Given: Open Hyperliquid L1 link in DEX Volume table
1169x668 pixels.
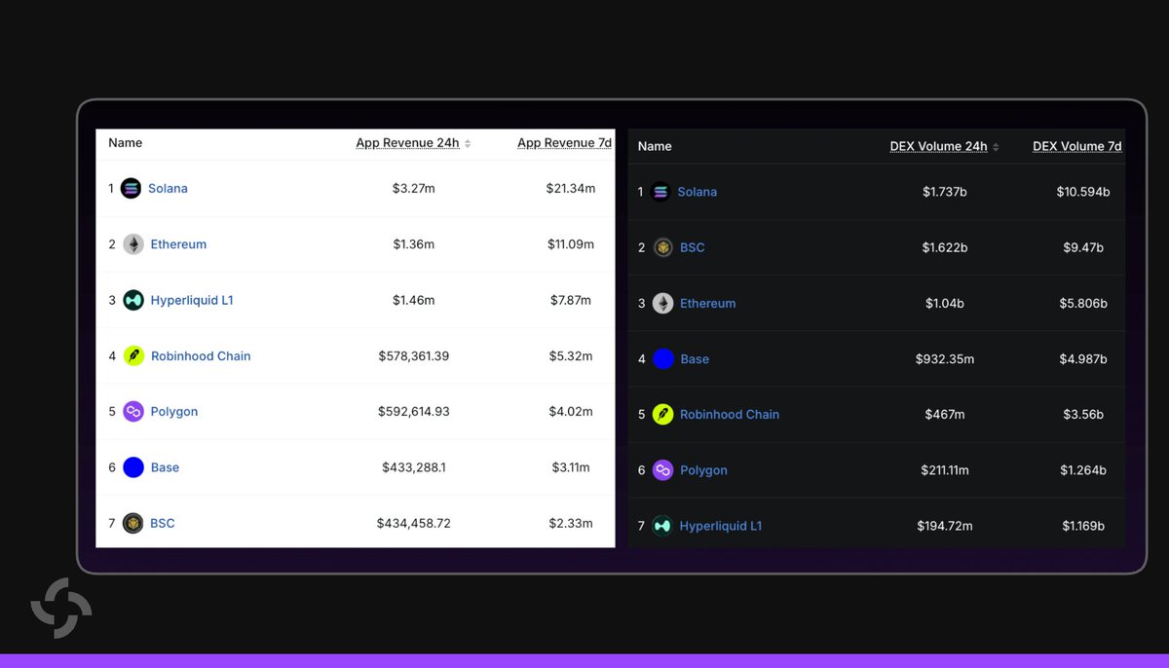Looking at the screenshot, I should pos(721,526).
